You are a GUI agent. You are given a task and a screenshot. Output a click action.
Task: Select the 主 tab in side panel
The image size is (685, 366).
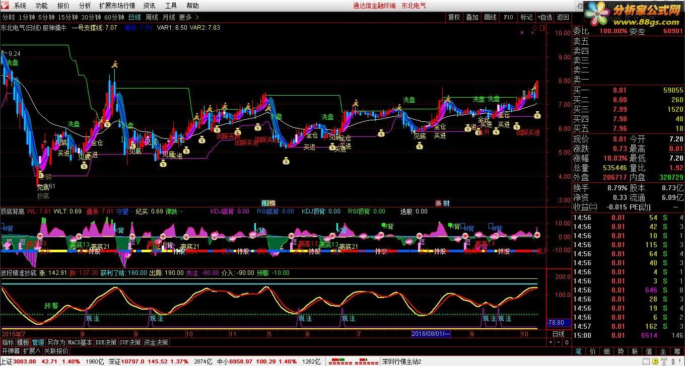[x=663, y=351]
